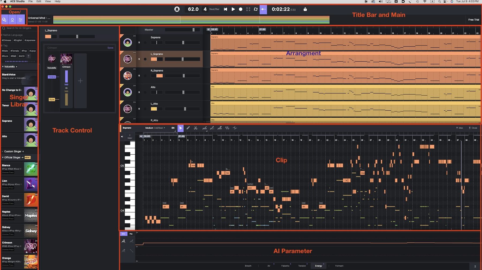Click the export/share icon in the transport bar
Viewport: 482px width, 270px height.
(305, 9)
